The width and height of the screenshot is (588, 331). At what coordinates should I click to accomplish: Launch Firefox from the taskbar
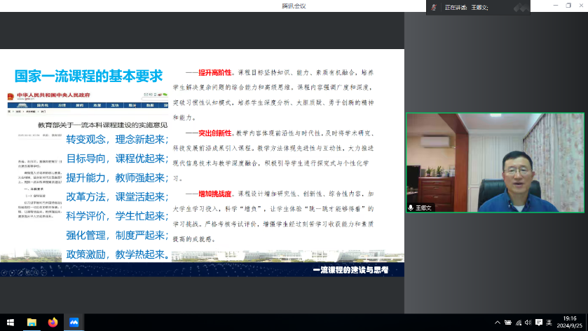coord(53,323)
